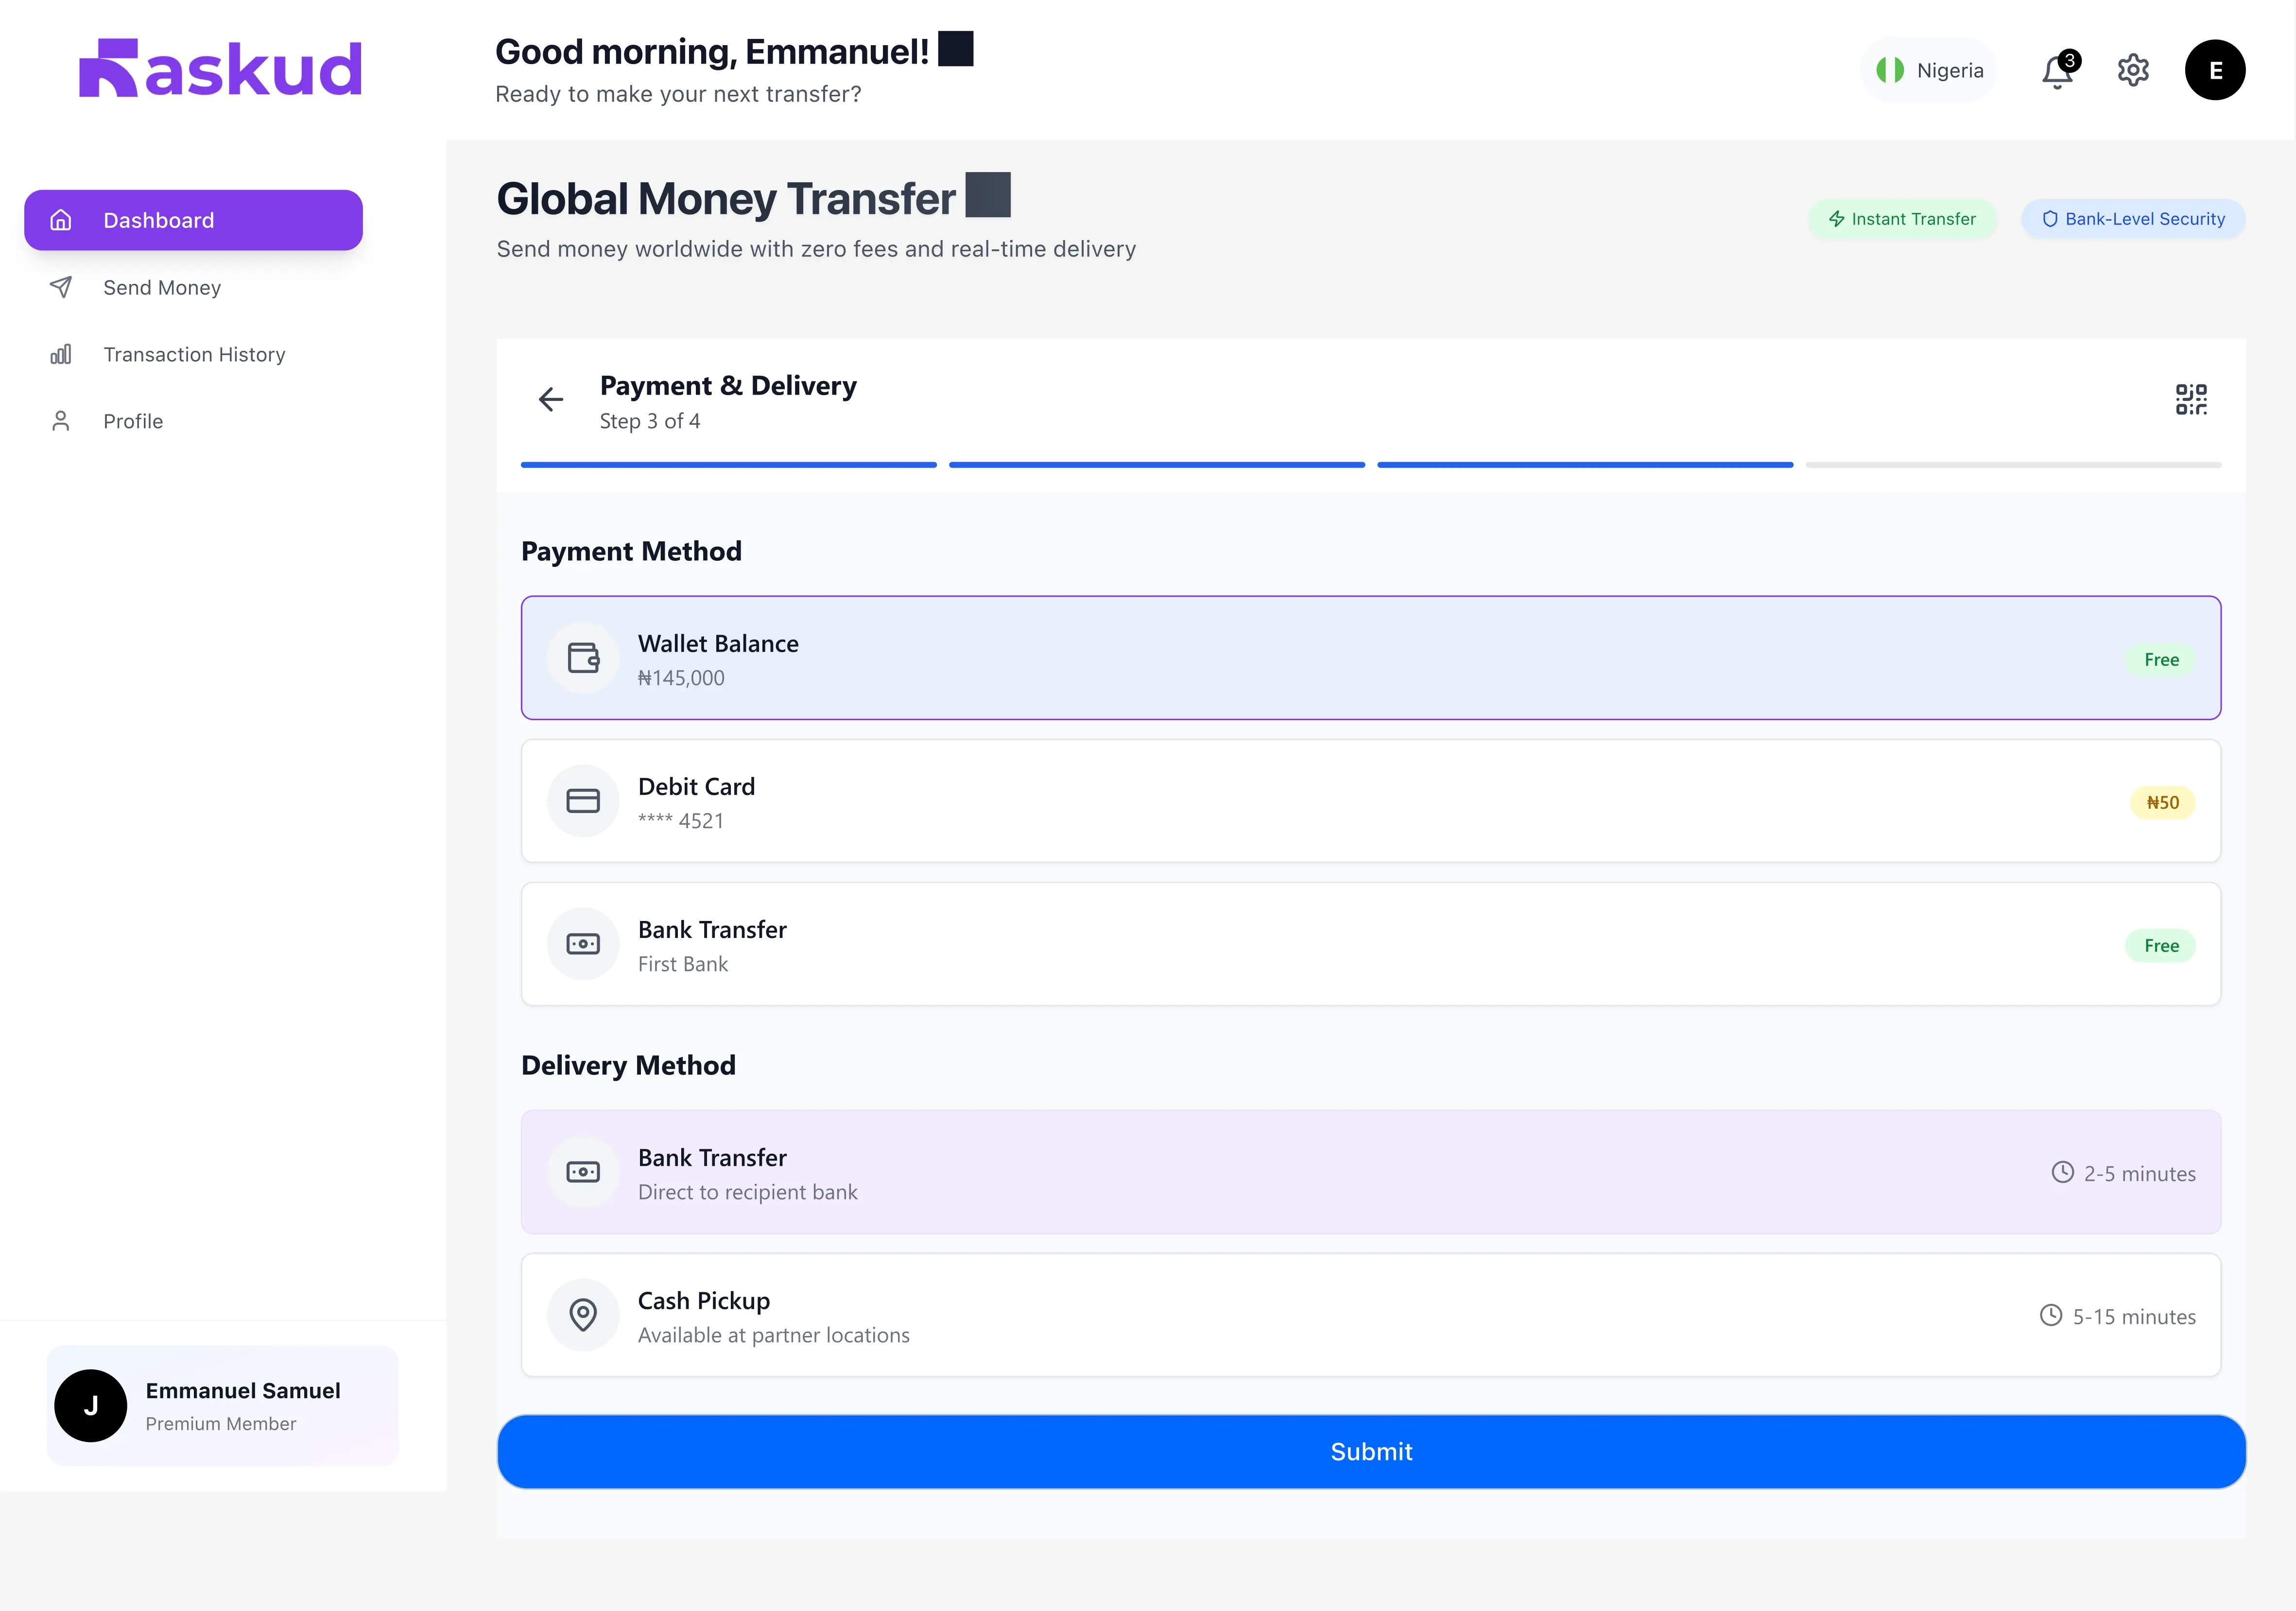
Task: Choose First Bank transfer payment option
Action: [x=1371, y=944]
